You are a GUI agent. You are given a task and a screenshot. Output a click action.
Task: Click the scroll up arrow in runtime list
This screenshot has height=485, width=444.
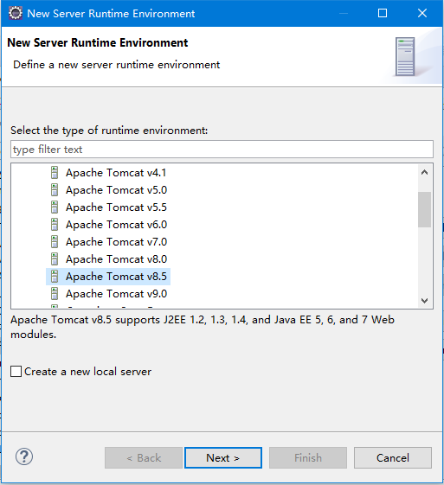(x=424, y=172)
